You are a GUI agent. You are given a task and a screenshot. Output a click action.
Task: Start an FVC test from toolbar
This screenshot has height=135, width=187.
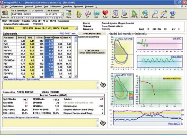[79, 14]
